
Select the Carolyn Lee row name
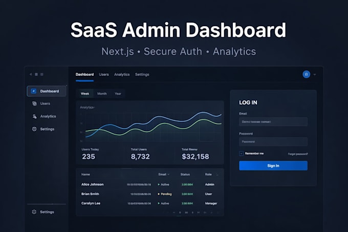[91, 203]
